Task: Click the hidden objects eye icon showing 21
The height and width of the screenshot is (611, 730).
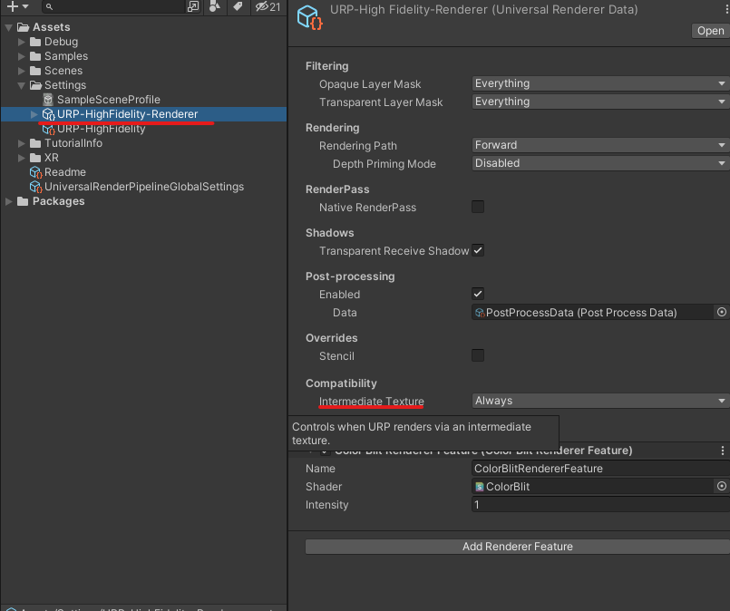Action: (262, 6)
